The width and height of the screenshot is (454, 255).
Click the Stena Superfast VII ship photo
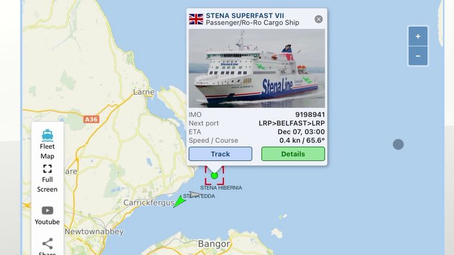[257, 68]
